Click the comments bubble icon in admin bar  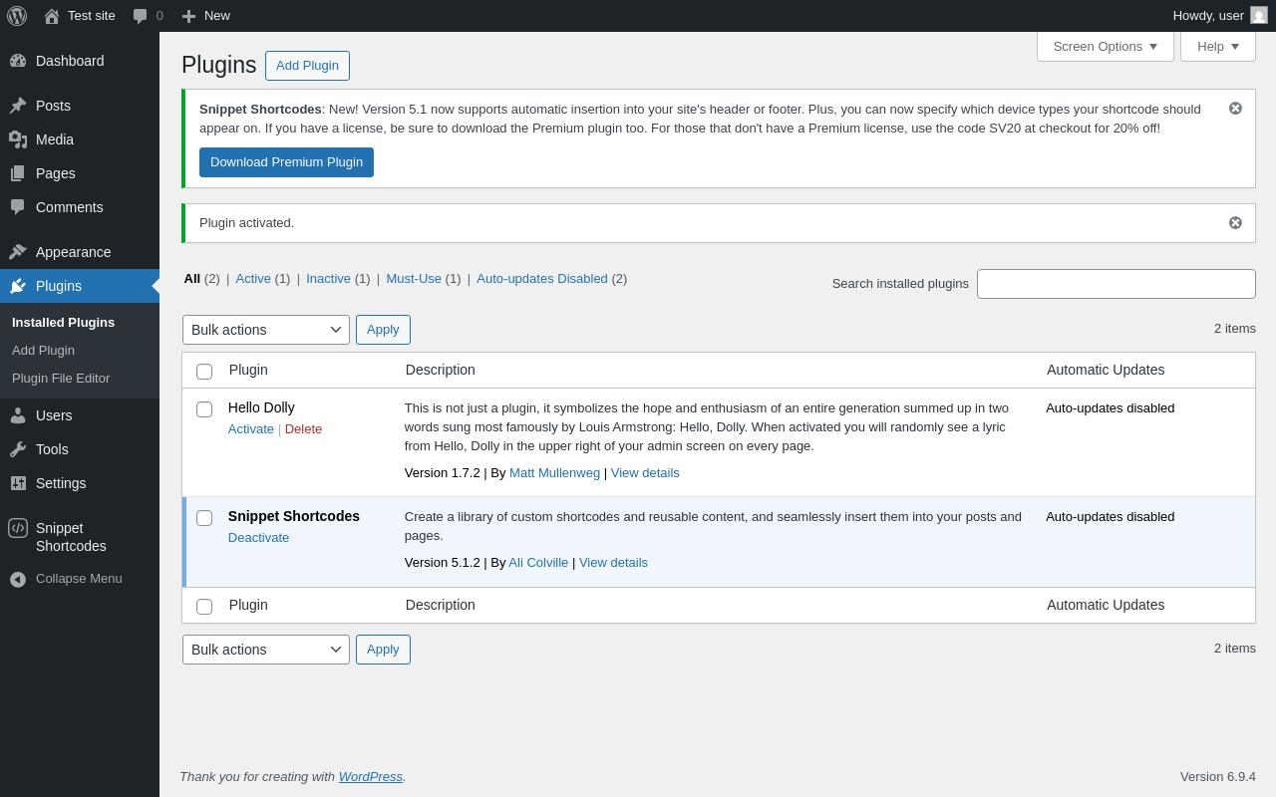pyautogui.click(x=141, y=16)
